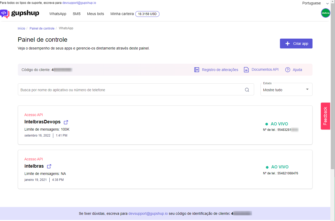Open the IntelbrasDevops app title

click(x=42, y=122)
